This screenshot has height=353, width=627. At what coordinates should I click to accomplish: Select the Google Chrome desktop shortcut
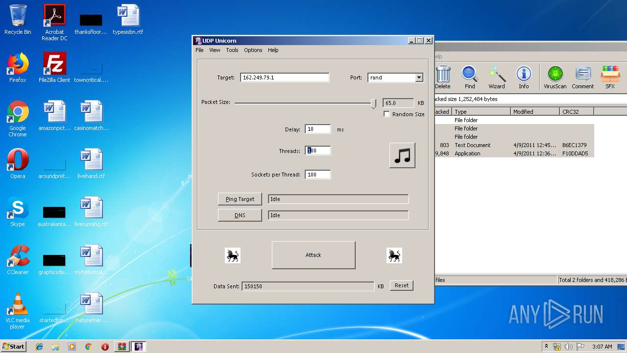coord(18,119)
